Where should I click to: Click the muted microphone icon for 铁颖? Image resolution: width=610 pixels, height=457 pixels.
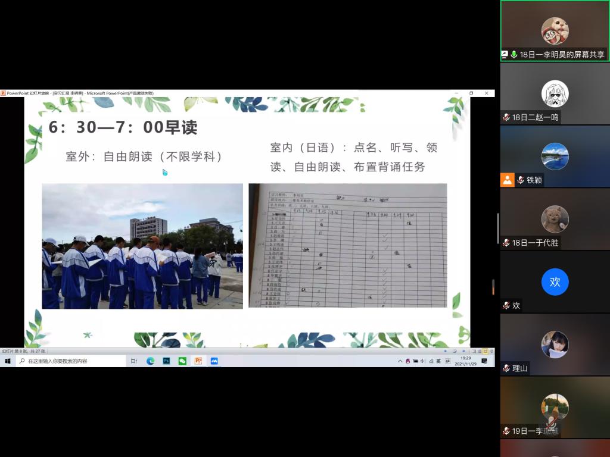click(x=521, y=180)
